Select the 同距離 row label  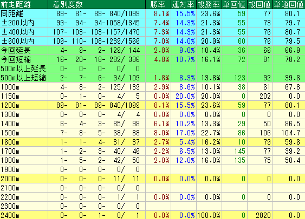pyautogui.click(x=12, y=13)
